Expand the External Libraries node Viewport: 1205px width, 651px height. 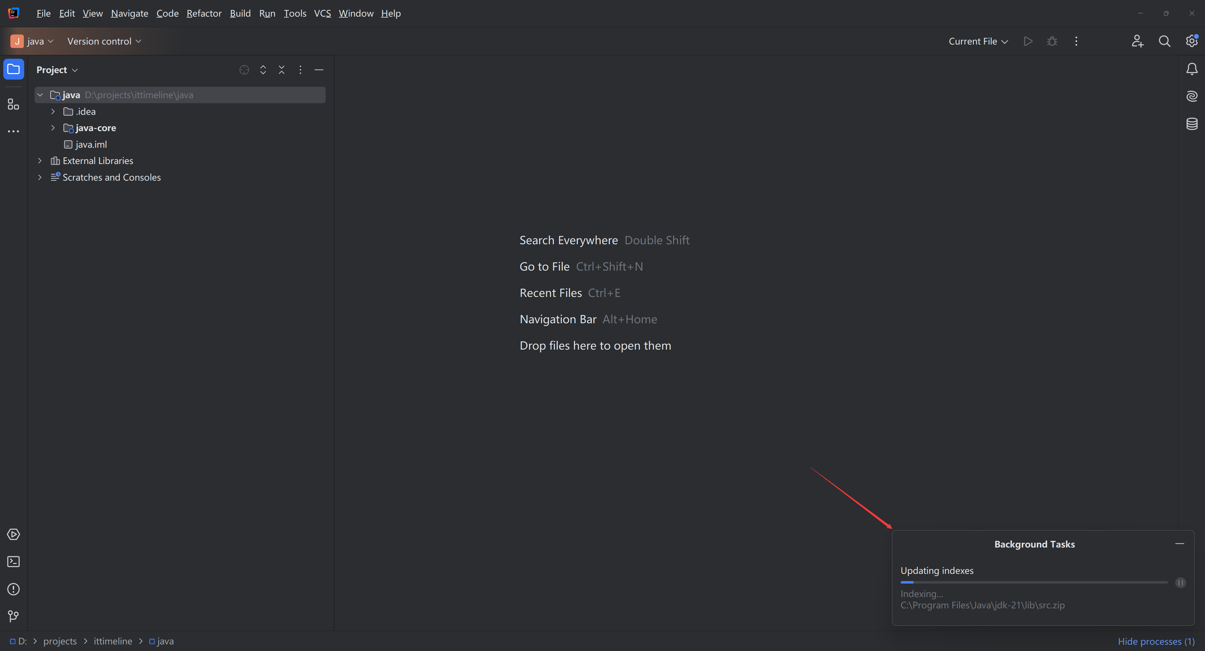[40, 161]
